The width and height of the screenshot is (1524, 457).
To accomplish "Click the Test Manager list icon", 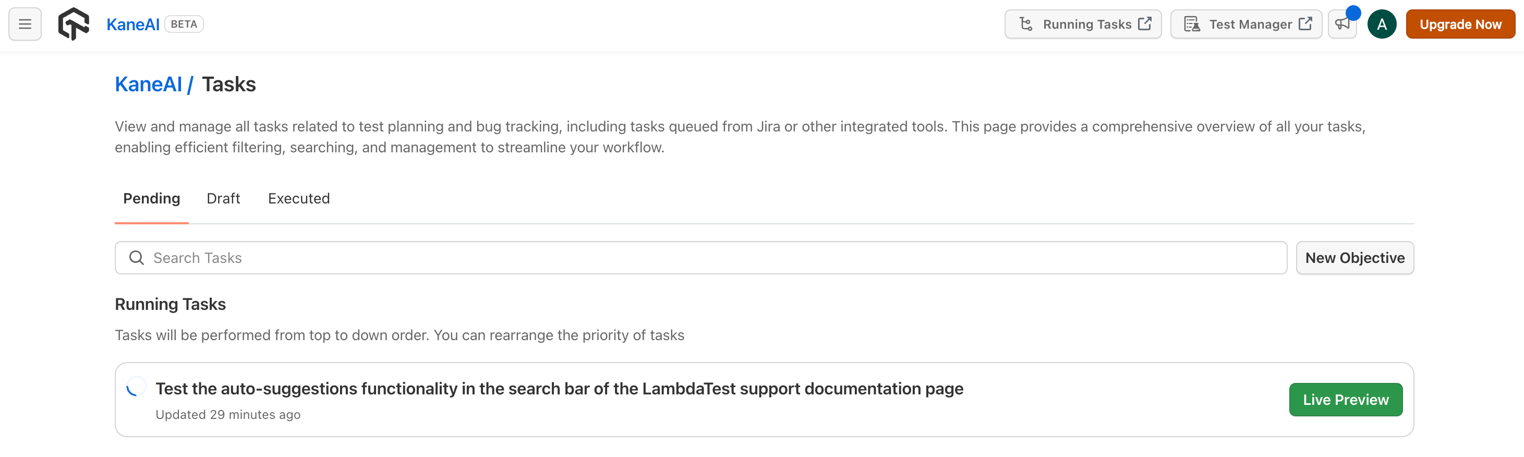I will click(x=1192, y=25).
